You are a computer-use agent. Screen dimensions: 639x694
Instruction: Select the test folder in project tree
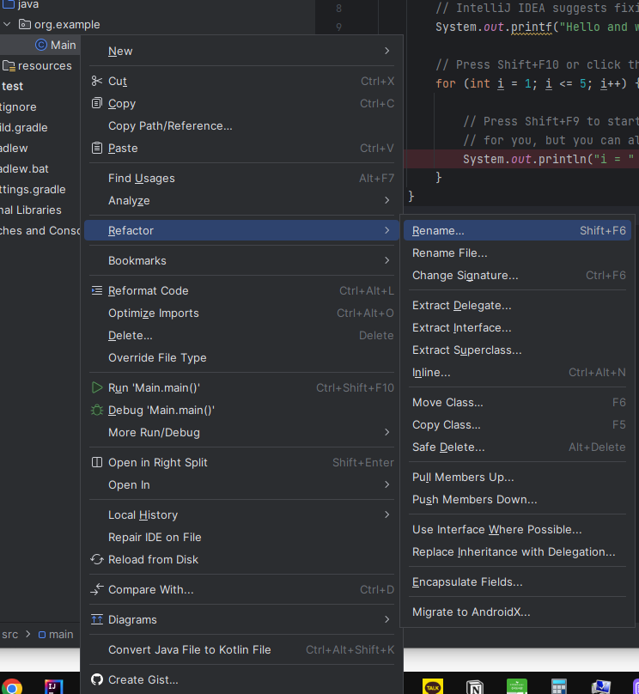12,86
